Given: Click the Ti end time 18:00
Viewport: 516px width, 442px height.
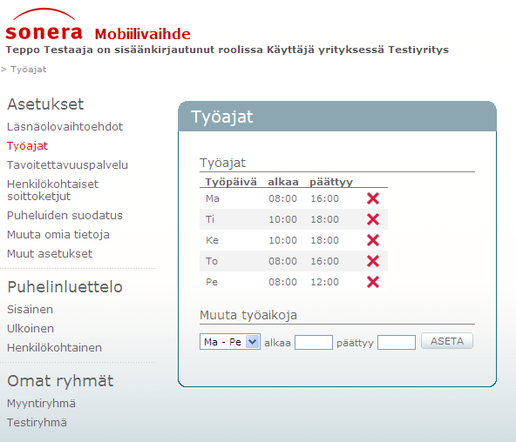Looking at the screenshot, I should point(324,219).
